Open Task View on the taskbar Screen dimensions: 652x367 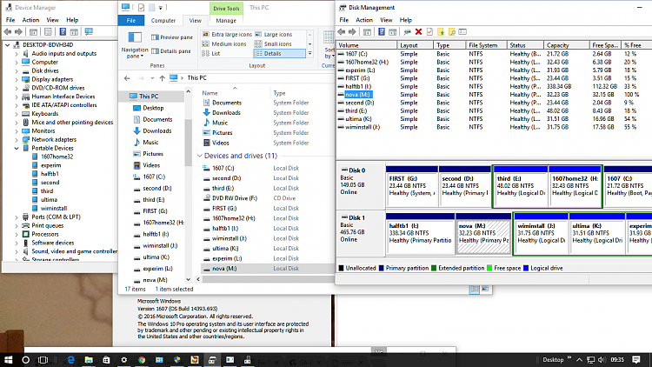43,359
